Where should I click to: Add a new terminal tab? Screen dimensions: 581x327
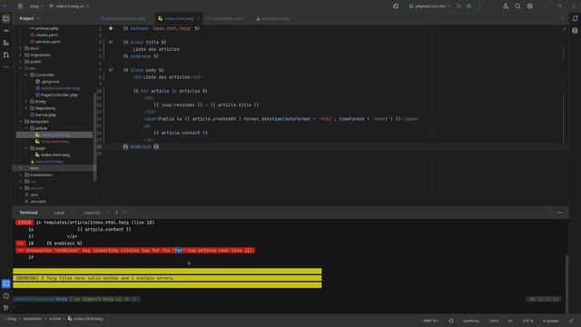tap(116, 213)
